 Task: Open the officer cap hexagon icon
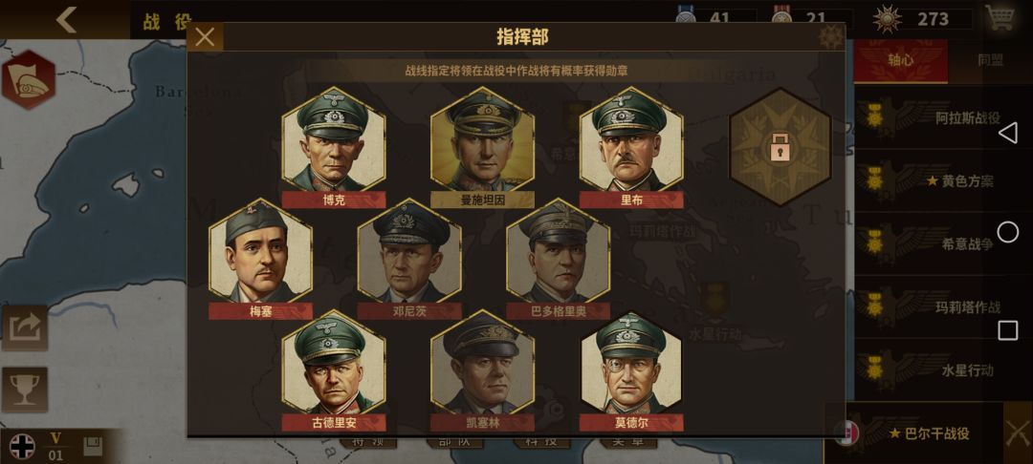point(29,80)
